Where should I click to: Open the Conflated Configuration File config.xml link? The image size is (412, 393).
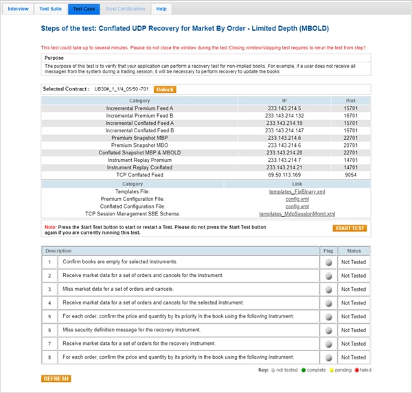pos(297,206)
